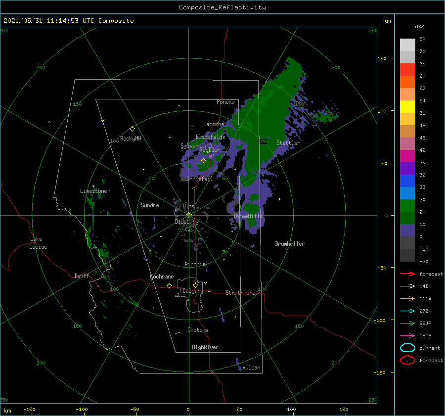
Task: Click the 80 dBZ light gray swatch
Action: pyautogui.click(x=407, y=45)
